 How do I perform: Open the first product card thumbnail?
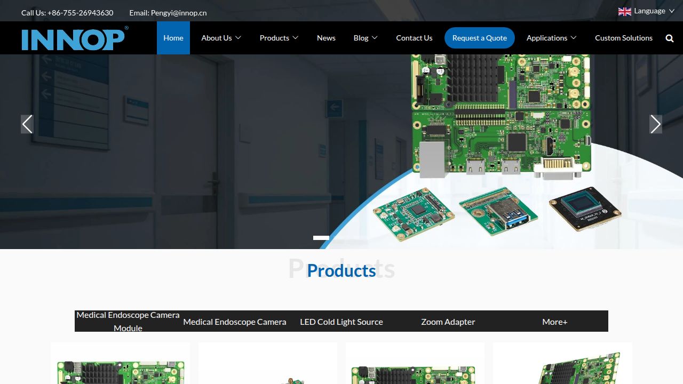tap(121, 363)
